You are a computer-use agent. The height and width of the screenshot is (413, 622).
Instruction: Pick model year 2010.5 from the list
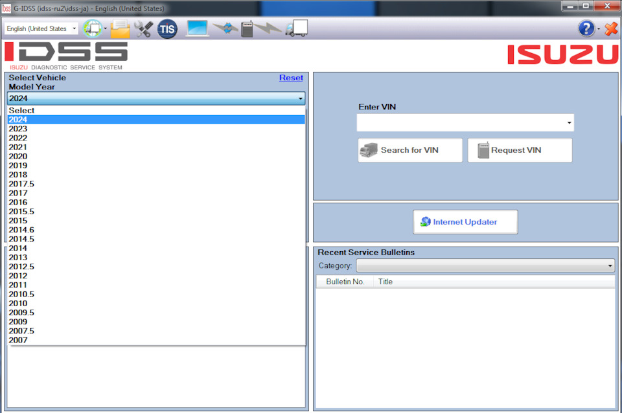click(21, 294)
